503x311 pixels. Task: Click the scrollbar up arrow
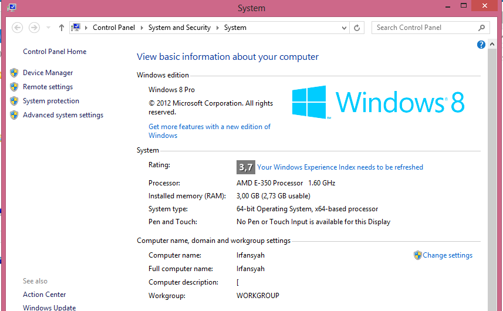(492, 45)
